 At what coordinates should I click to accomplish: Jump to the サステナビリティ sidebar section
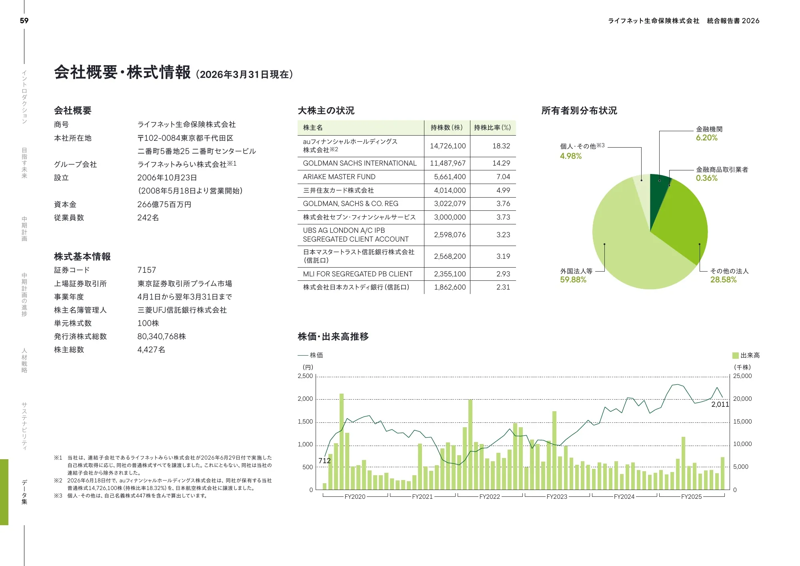[x=24, y=426]
